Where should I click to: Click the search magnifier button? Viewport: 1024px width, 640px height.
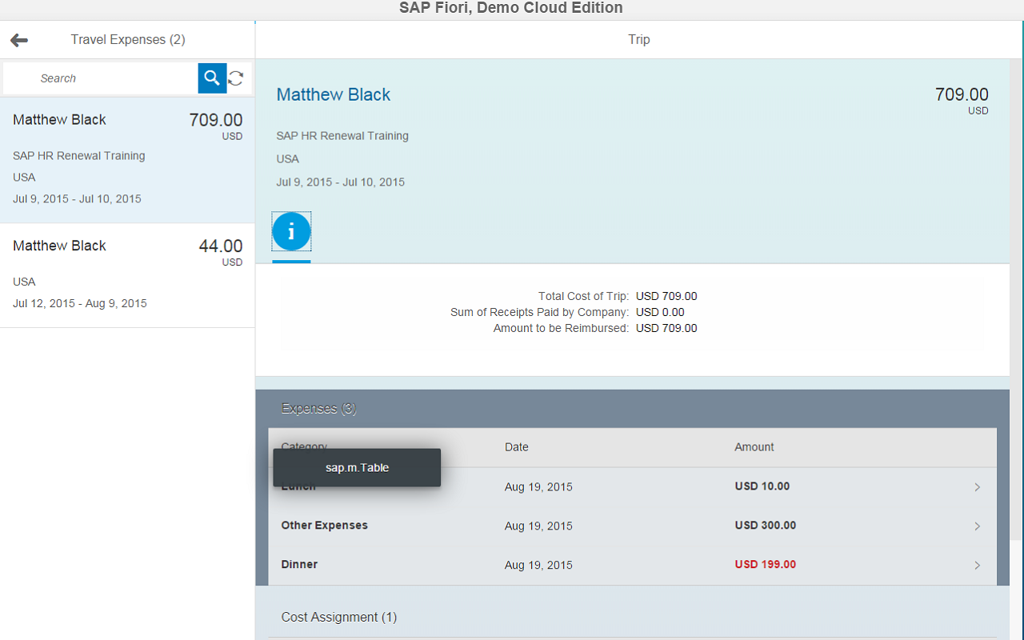click(212, 78)
